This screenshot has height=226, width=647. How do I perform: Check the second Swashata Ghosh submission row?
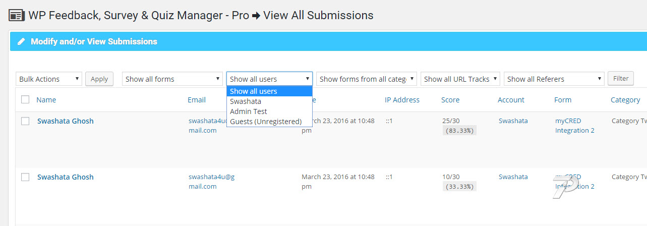[x=25, y=177]
